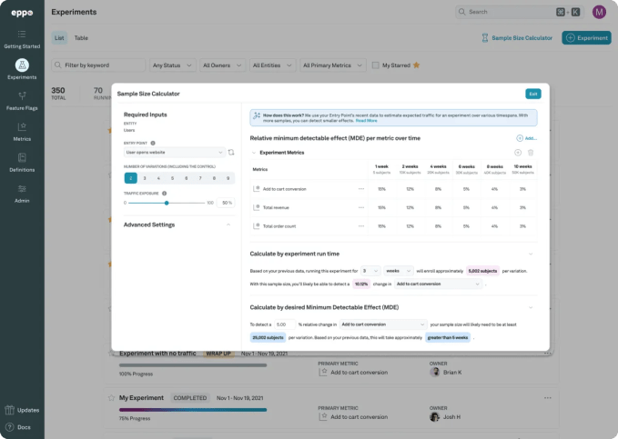
Task: Click the Exit button in calculator
Action: pyautogui.click(x=532, y=94)
